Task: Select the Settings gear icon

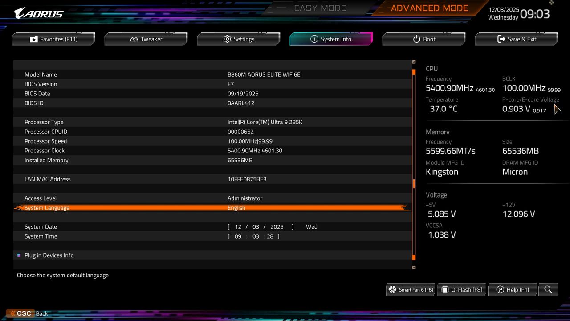Action: (227, 39)
